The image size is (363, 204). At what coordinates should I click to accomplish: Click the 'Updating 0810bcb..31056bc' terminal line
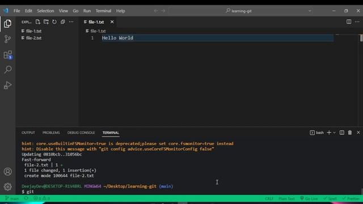click(52, 154)
